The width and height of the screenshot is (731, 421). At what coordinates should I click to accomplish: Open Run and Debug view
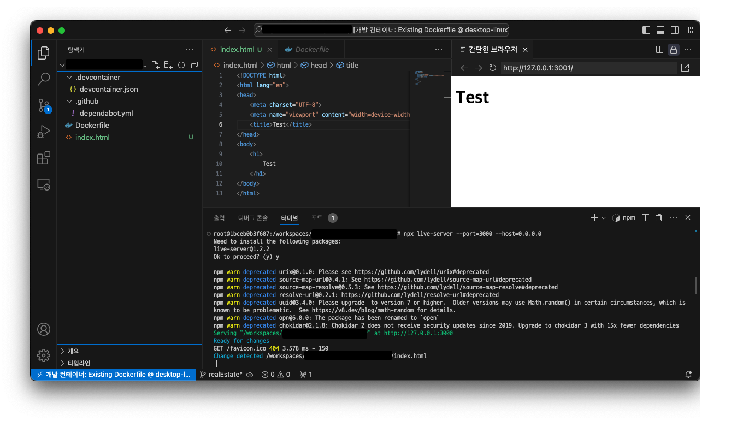point(44,132)
